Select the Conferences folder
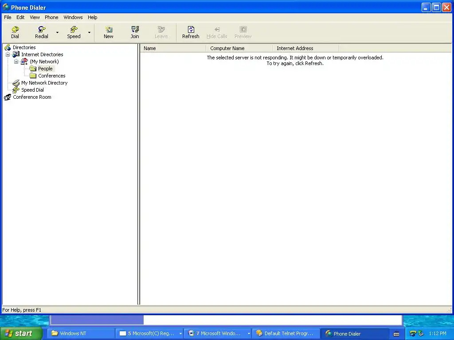The image size is (454, 340). (x=52, y=76)
